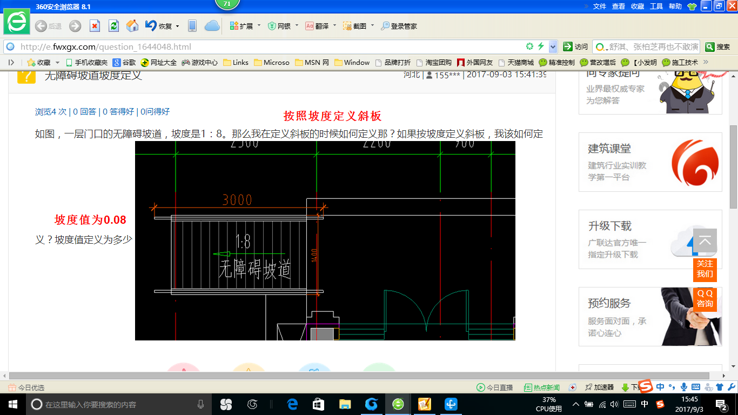Image resolution: width=738 pixels, height=415 pixels.
Task: Open 手机收藏夹 bookmark
Action: [x=86, y=63]
